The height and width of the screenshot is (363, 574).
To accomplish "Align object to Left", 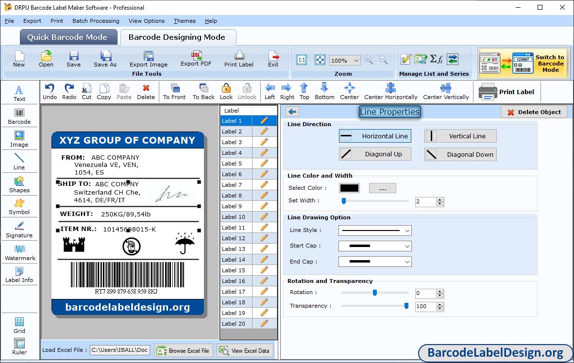I will coord(270,92).
